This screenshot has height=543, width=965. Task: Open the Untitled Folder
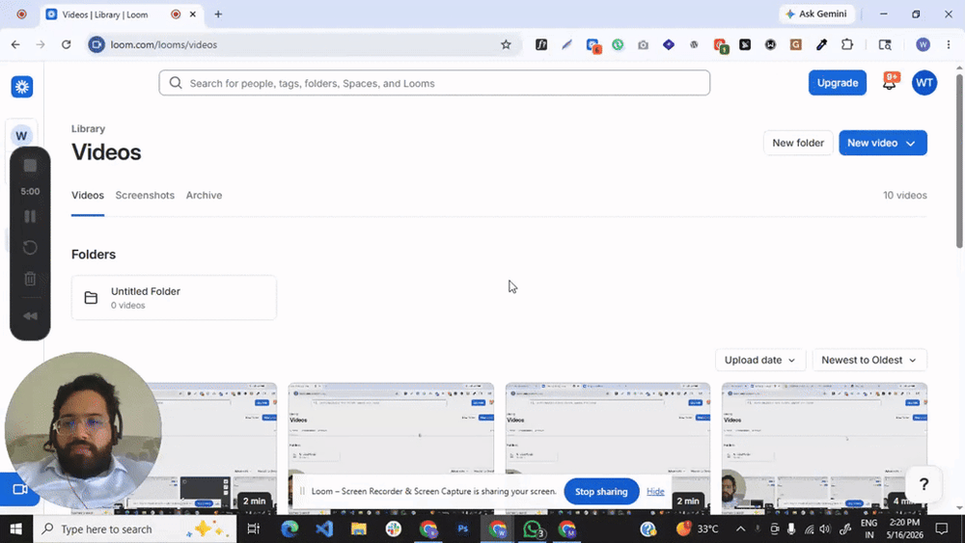coord(174,298)
